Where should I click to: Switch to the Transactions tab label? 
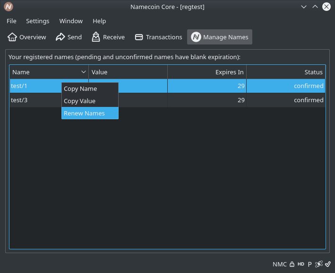(164, 37)
